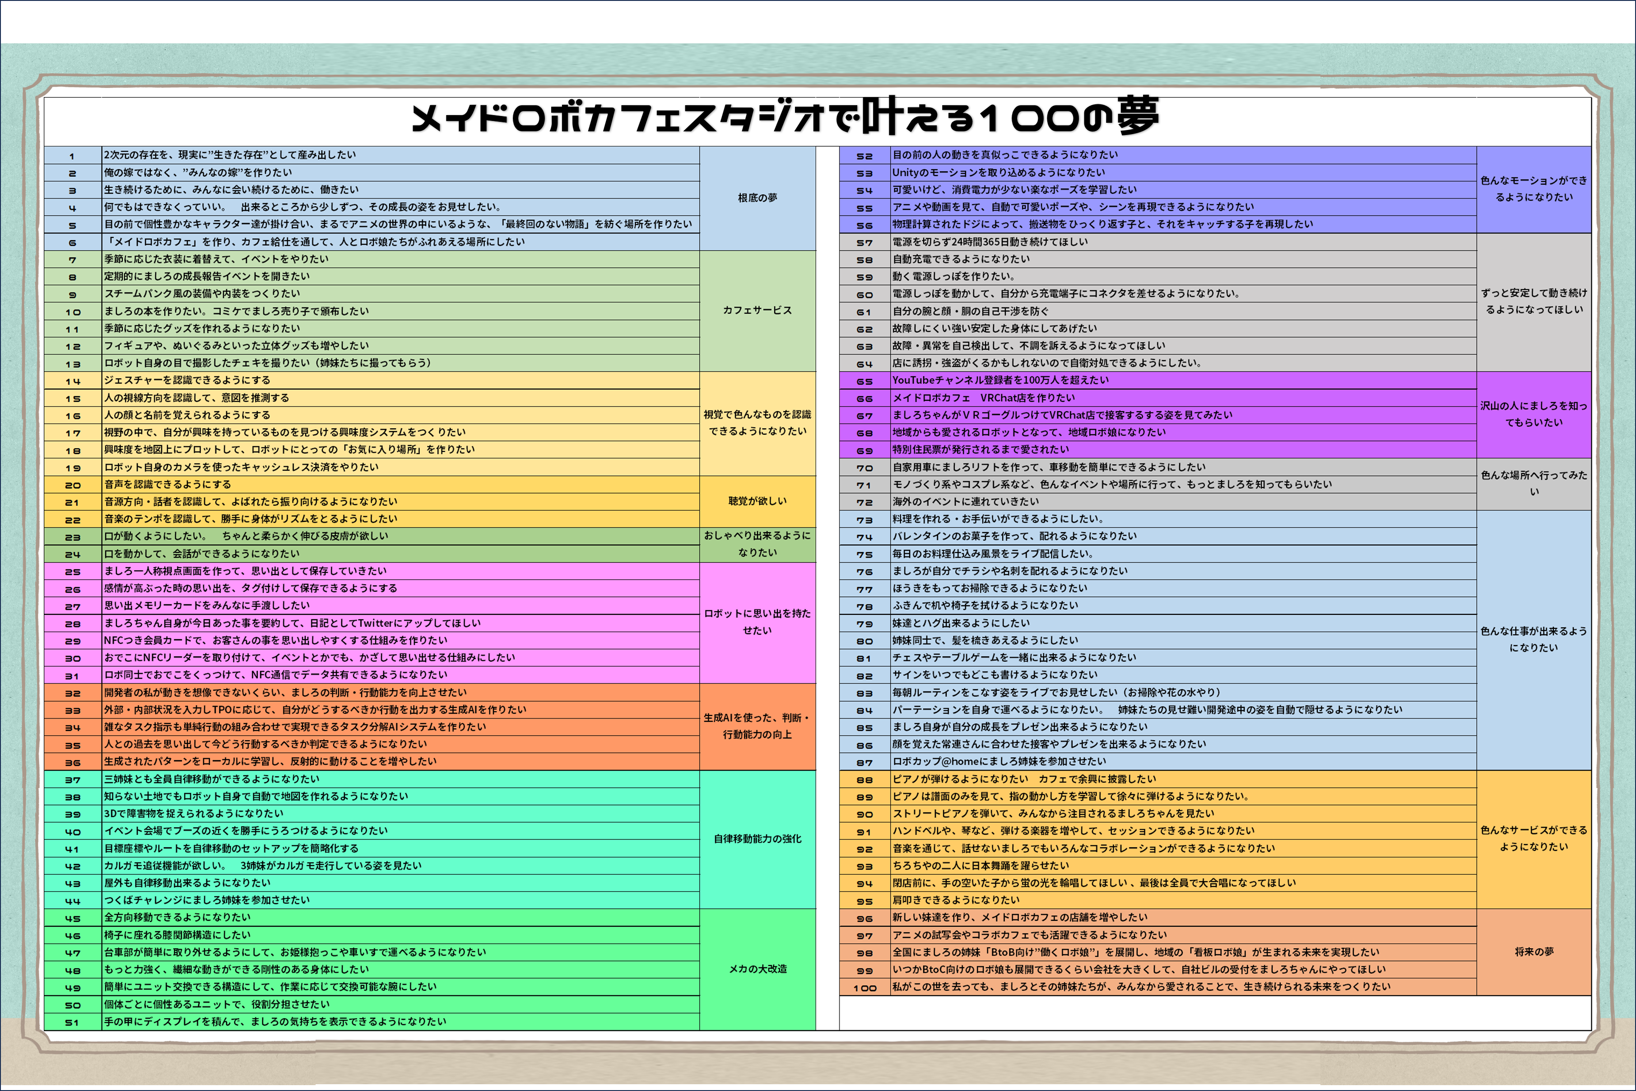Viewport: 1636px width, 1091px height.
Task: Click the pink ロボットに思い出を持たせたい cell
Action: pos(757,622)
